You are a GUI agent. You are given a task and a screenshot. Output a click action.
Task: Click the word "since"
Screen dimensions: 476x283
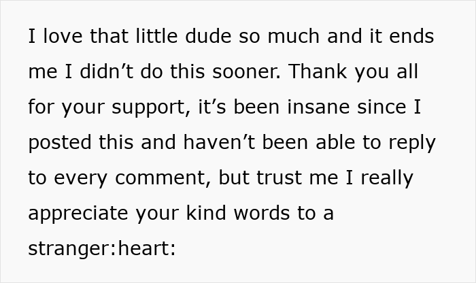[381, 107]
